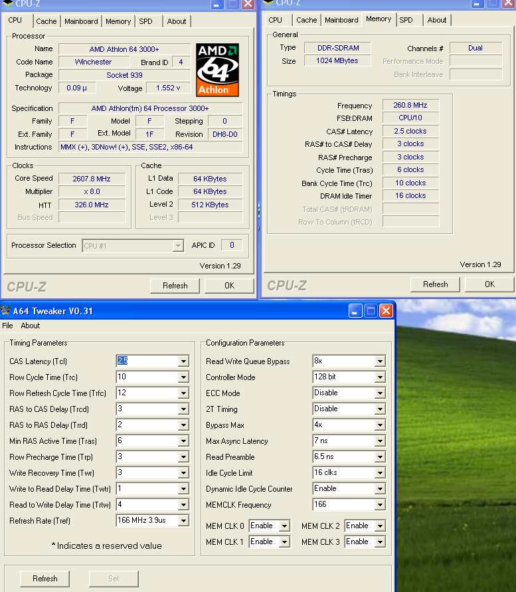Expand the MEM CLK 3 dropdown
Viewport: 516px width, 592px height.
[x=380, y=542]
